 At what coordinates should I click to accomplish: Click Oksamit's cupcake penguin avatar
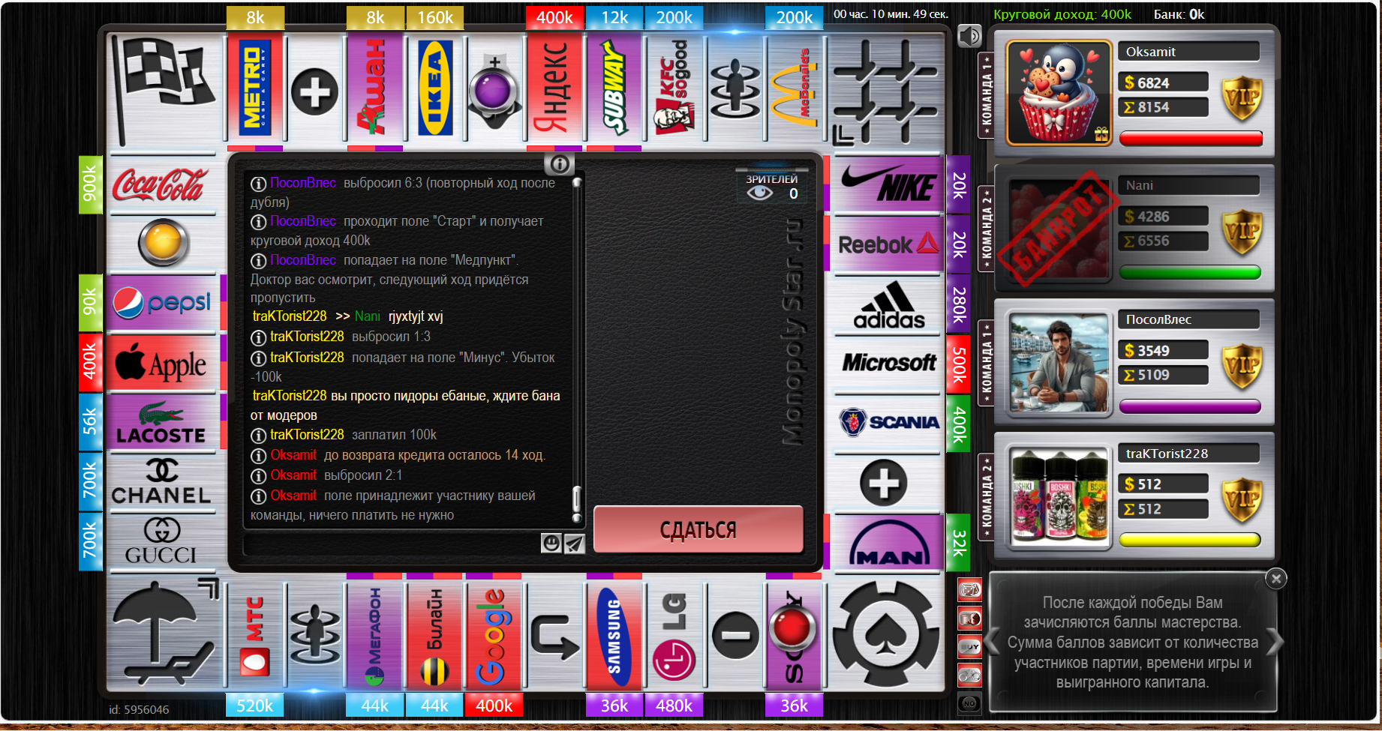[x=1059, y=93]
